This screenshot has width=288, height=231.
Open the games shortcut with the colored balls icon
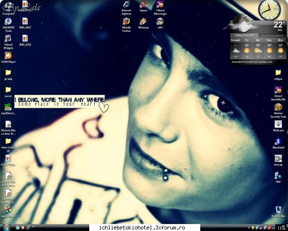8,212
